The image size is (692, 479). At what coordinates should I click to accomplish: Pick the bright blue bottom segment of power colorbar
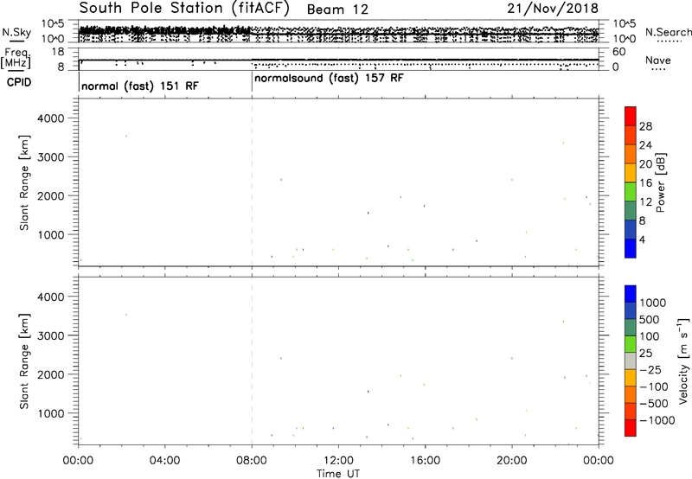pyautogui.click(x=631, y=248)
